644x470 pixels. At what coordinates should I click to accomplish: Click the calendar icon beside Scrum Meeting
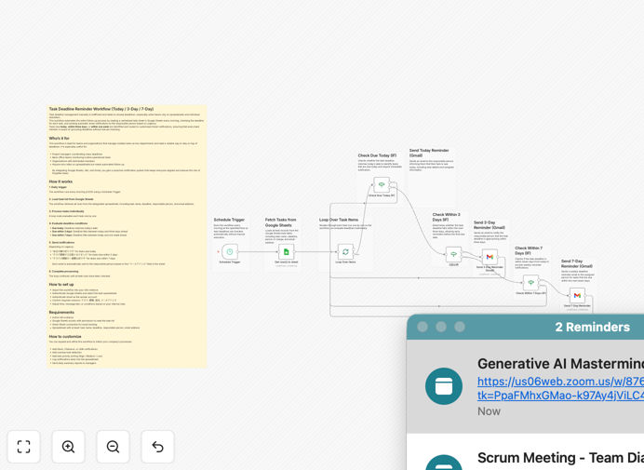(444, 463)
